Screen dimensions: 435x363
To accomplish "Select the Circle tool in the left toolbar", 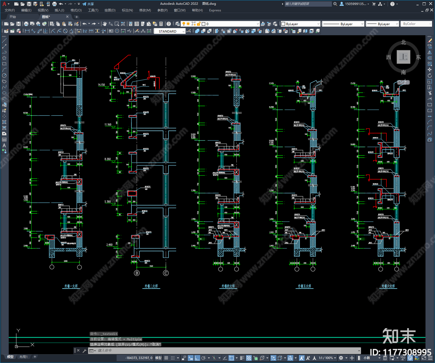I will (x=4, y=75).
